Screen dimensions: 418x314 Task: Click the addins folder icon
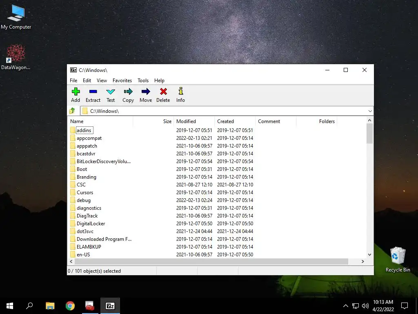[73, 130]
